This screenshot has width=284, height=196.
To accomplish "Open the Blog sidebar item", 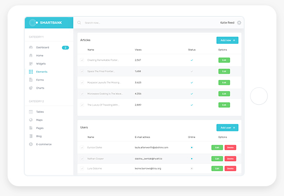I will [39, 136].
